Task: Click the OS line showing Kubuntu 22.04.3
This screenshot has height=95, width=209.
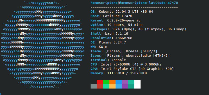Action: (122, 12)
